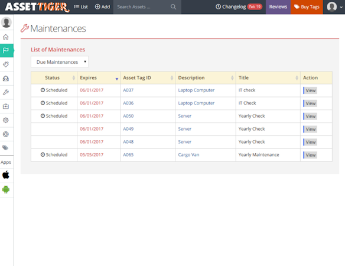Screen dimensions: 345x266
Task: Click the magnifier search icon
Action: coord(173,7)
